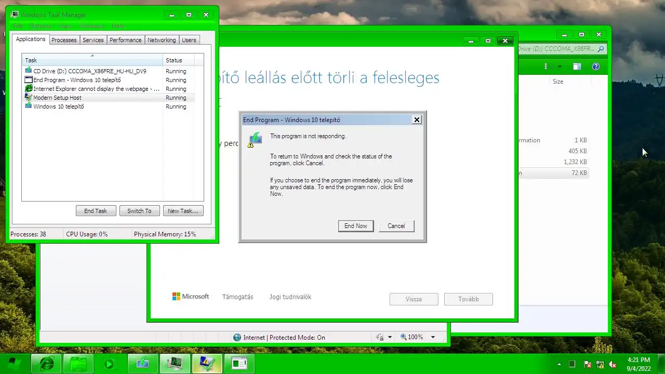
Task: Open Explorer help with the question mark icon
Action: tap(596, 66)
